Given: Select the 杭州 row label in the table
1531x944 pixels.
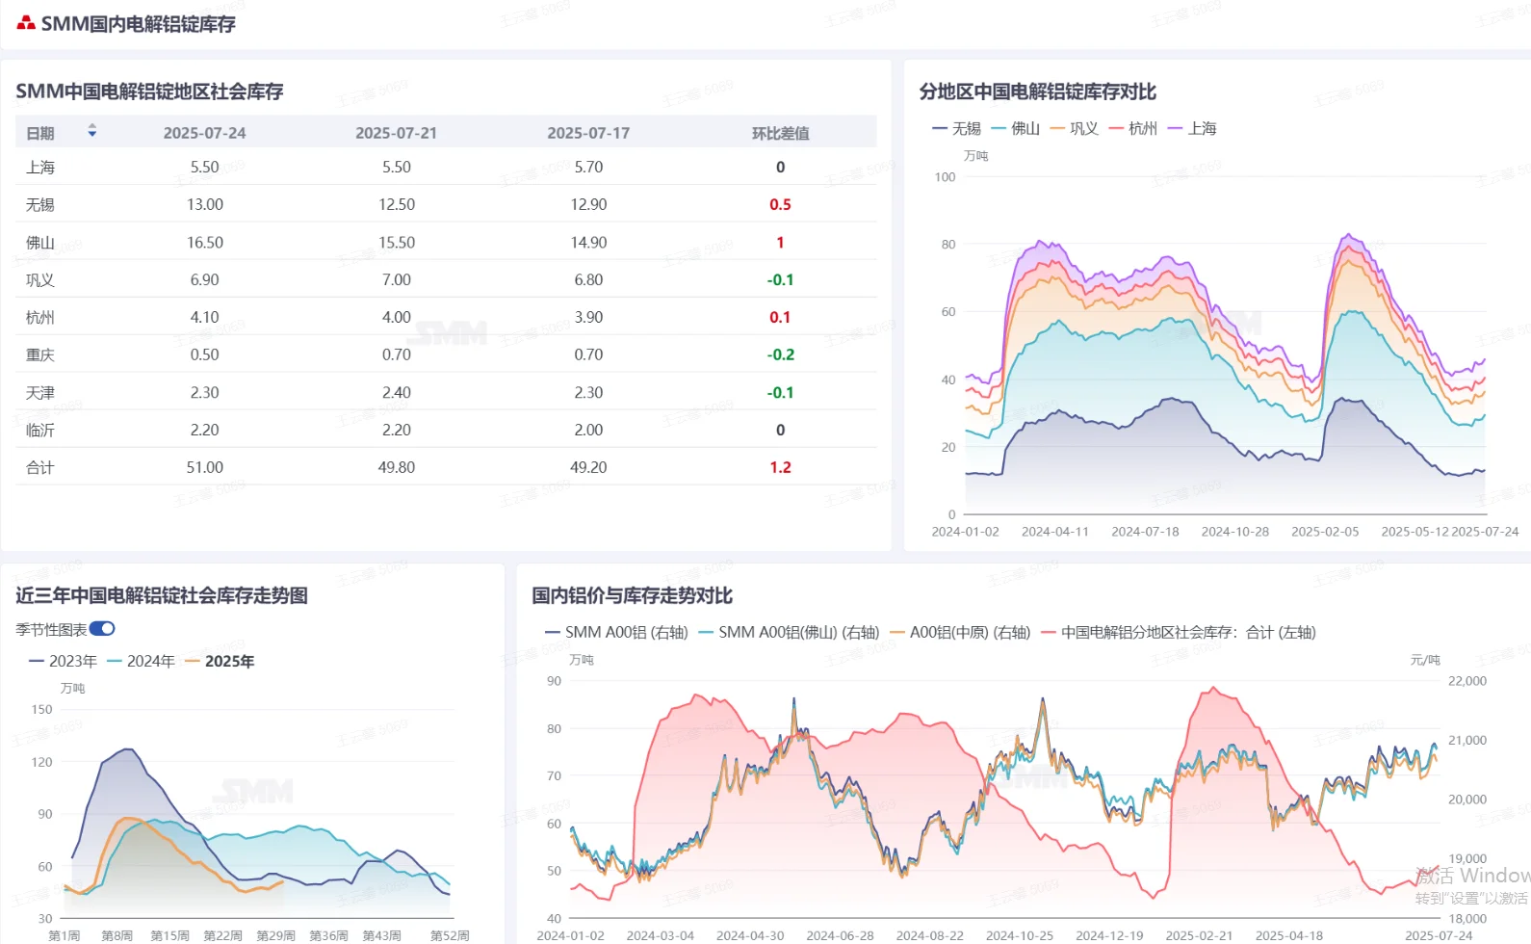Looking at the screenshot, I should (x=40, y=317).
